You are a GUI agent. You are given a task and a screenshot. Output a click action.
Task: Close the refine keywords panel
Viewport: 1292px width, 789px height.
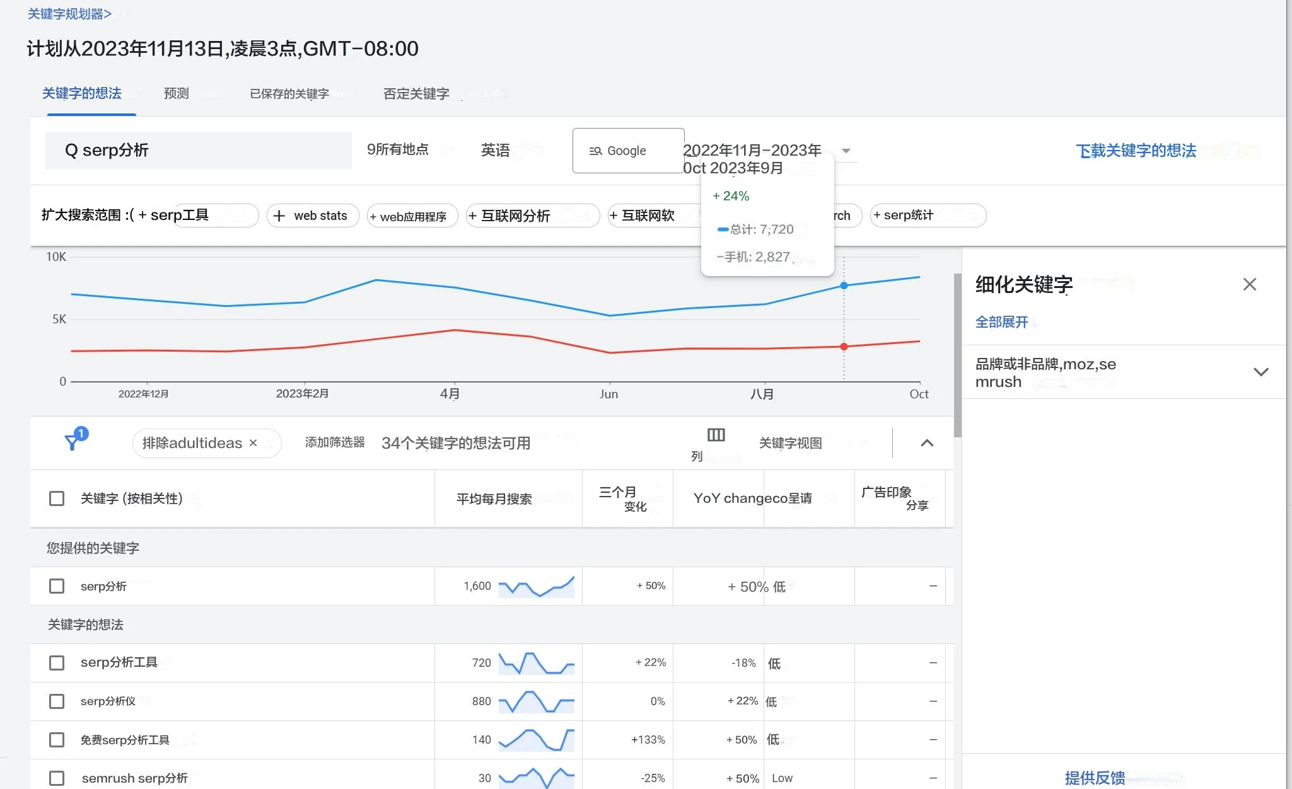pos(1249,284)
